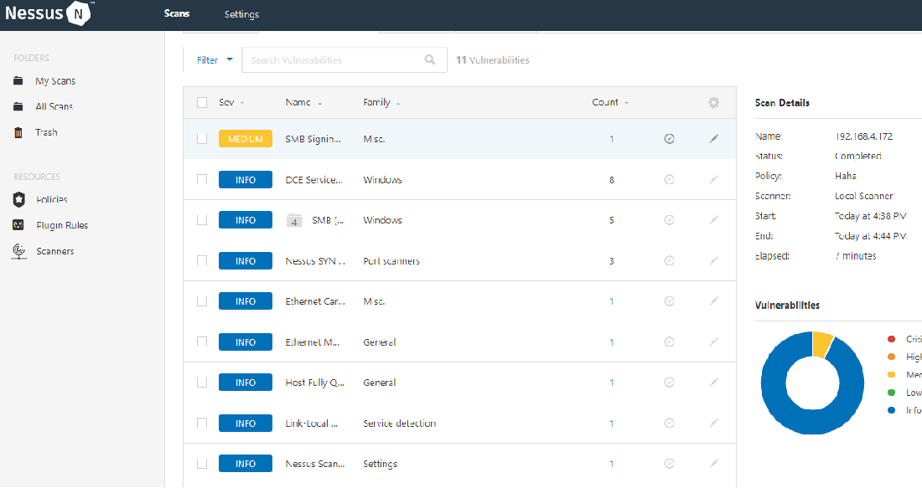
Task: Click the Scanners satellite dish icon
Action: [x=18, y=251]
